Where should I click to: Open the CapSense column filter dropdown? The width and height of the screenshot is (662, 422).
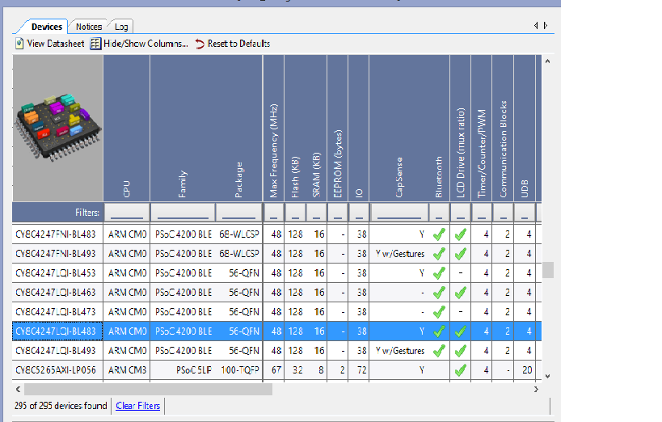point(398,213)
